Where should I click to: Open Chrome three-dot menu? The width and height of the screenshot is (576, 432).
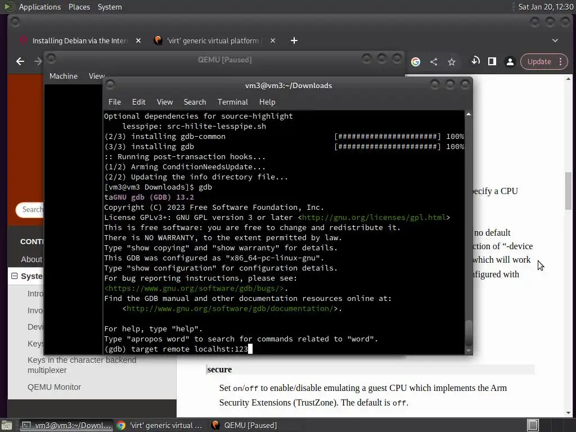point(561,62)
